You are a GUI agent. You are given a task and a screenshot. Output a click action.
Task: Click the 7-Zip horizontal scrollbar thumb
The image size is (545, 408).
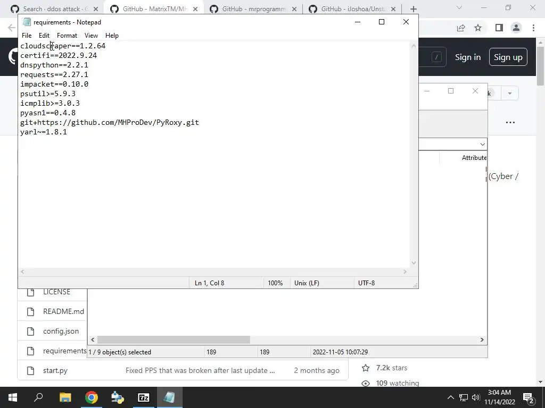tap(174, 339)
